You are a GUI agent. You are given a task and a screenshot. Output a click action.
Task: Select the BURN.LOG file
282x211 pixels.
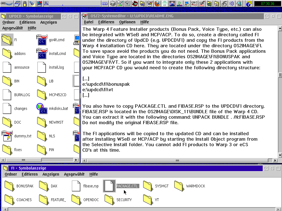click(7, 95)
